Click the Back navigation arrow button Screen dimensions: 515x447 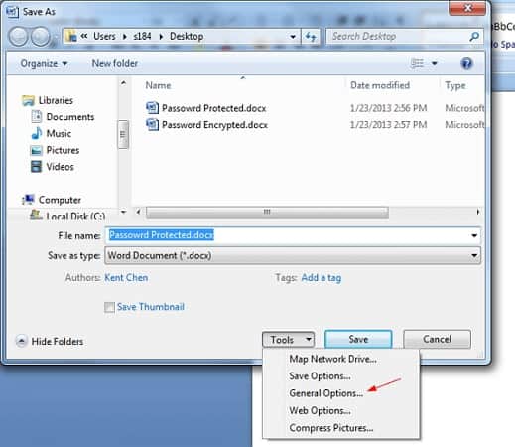coord(18,36)
